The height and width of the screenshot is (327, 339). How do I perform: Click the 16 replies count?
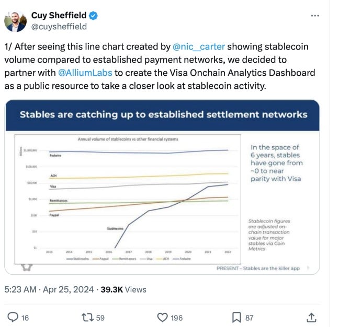[25, 318]
